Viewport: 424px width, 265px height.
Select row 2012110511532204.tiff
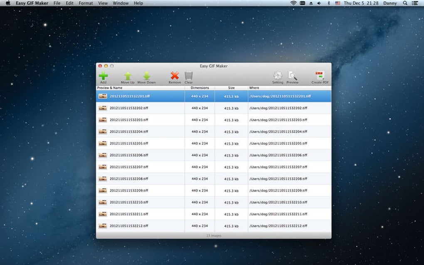[214, 132]
